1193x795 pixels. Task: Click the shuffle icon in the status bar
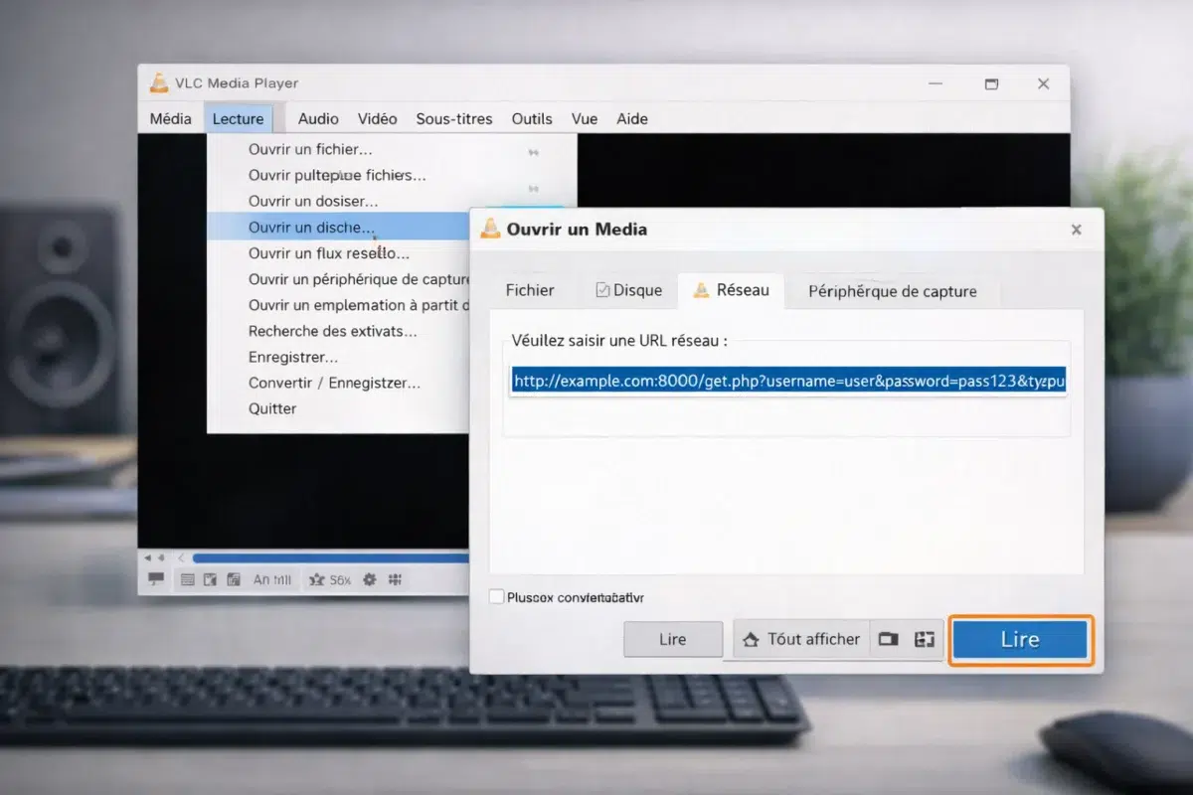click(316, 579)
